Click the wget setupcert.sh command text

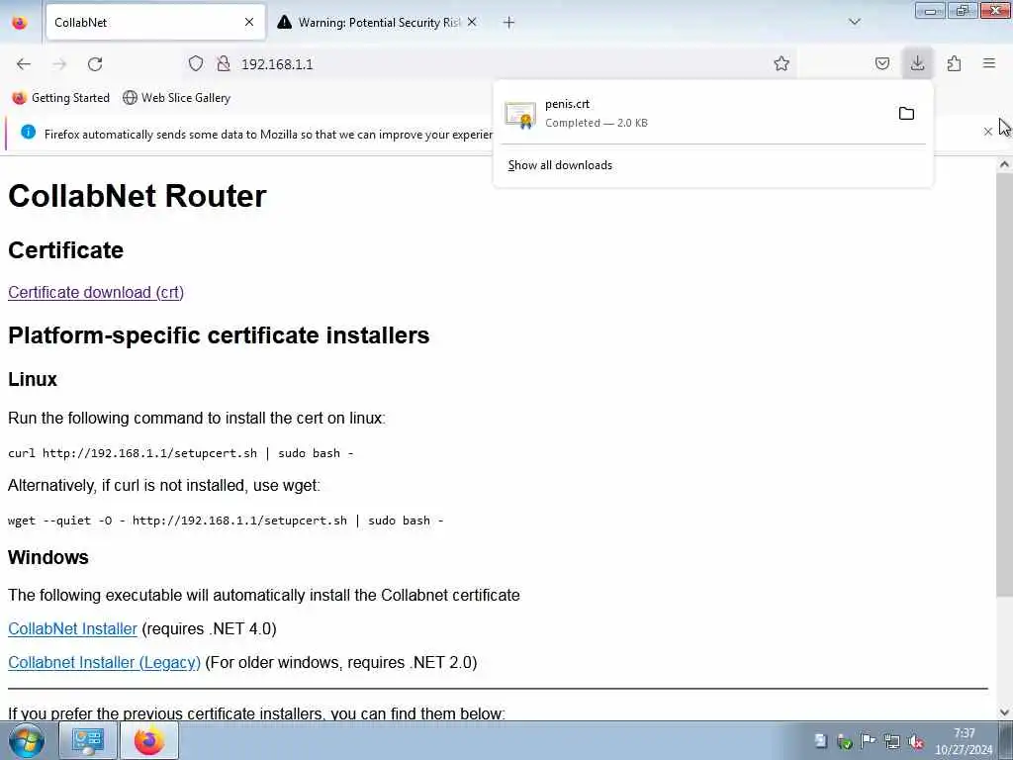click(x=226, y=521)
